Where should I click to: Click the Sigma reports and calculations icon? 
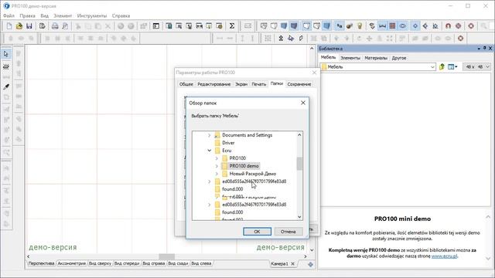coord(232,25)
